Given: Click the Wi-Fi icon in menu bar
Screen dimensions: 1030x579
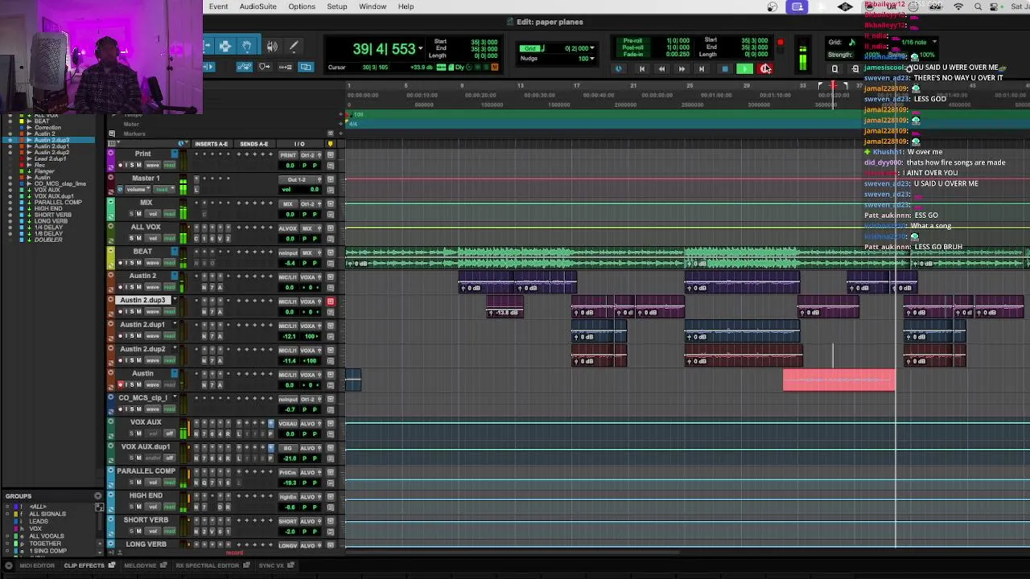Looking at the screenshot, I should click(x=958, y=6).
